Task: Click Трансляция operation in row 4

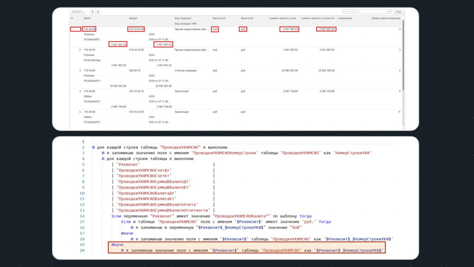Action: [x=181, y=91]
